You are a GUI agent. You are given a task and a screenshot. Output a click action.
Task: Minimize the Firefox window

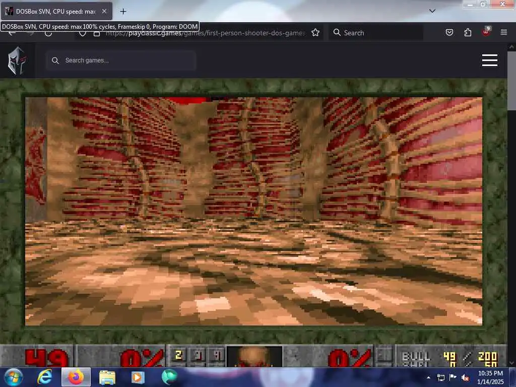470,4
